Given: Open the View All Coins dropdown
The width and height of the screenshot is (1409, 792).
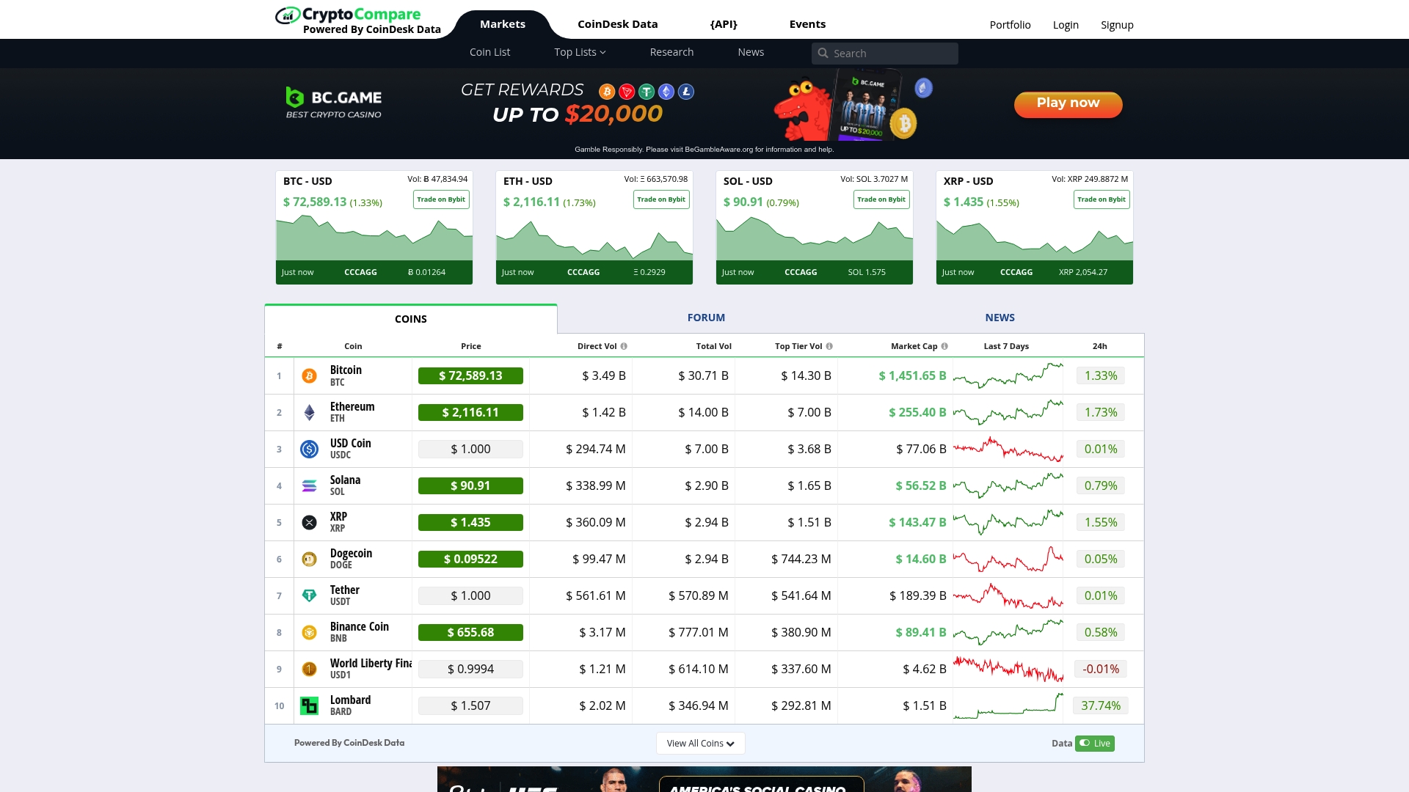Looking at the screenshot, I should pyautogui.click(x=700, y=743).
